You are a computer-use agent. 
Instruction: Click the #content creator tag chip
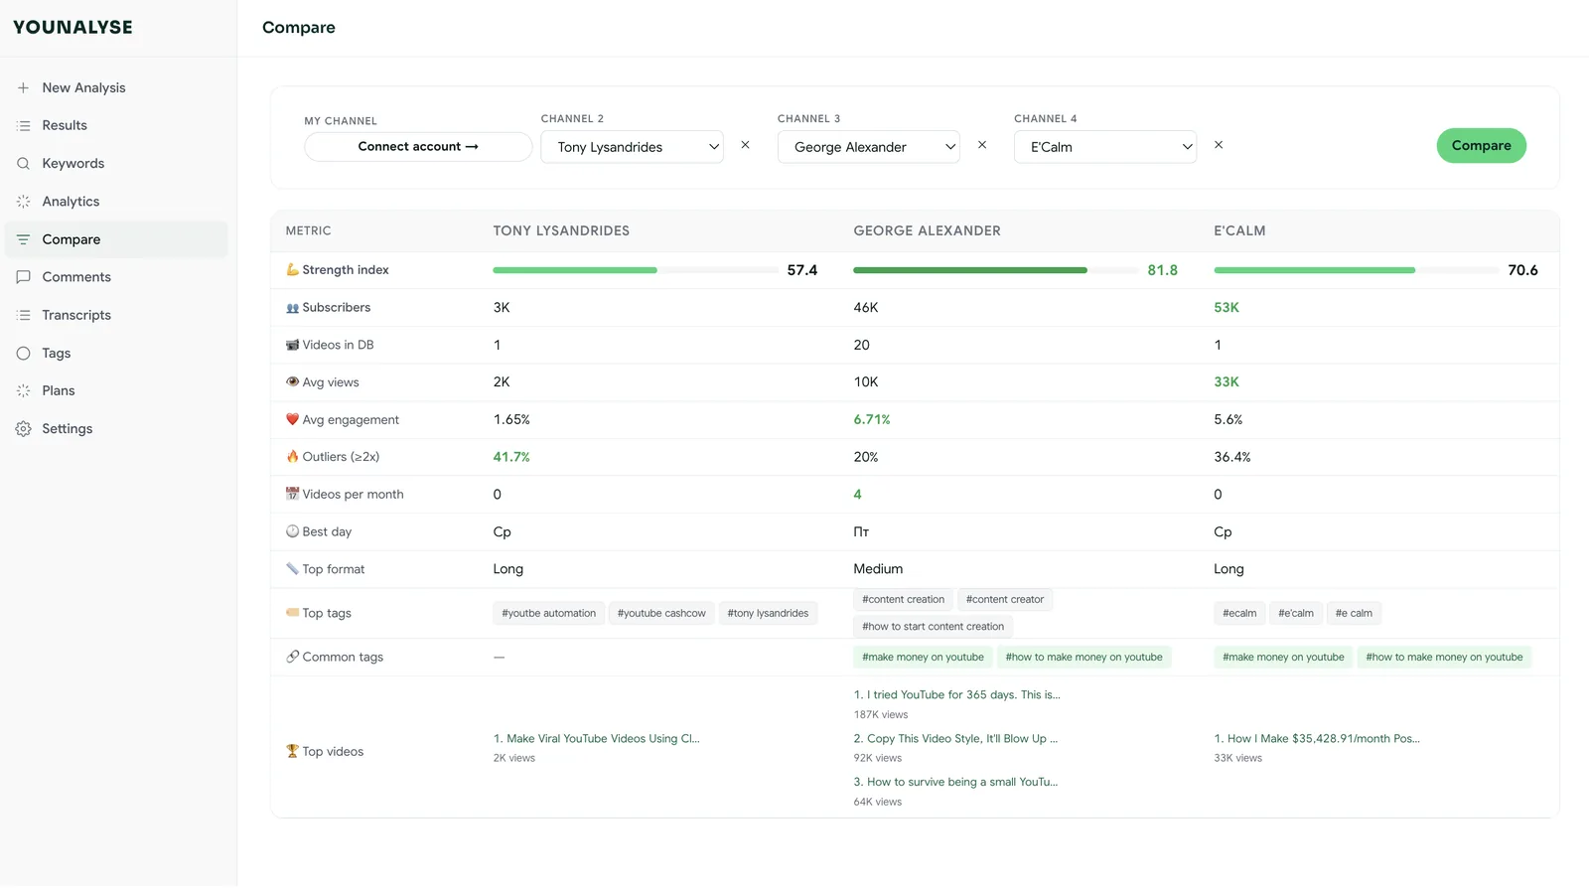click(1005, 599)
